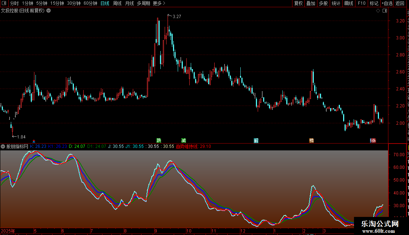Screen dimensions: 409x235
Task: Switch to 月线 monthly chart
Action: tap(129, 3)
